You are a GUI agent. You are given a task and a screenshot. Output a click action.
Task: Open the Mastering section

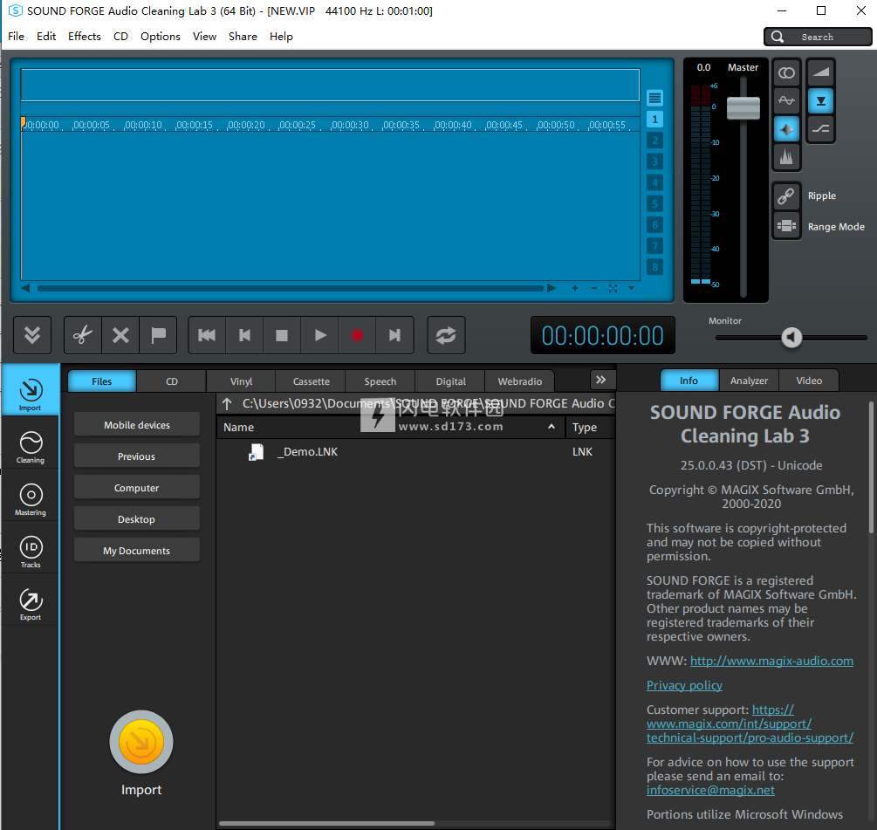tap(31, 499)
